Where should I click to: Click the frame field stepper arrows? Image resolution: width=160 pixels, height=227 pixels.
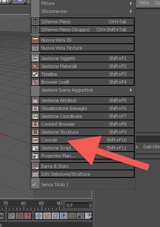coord(91,205)
